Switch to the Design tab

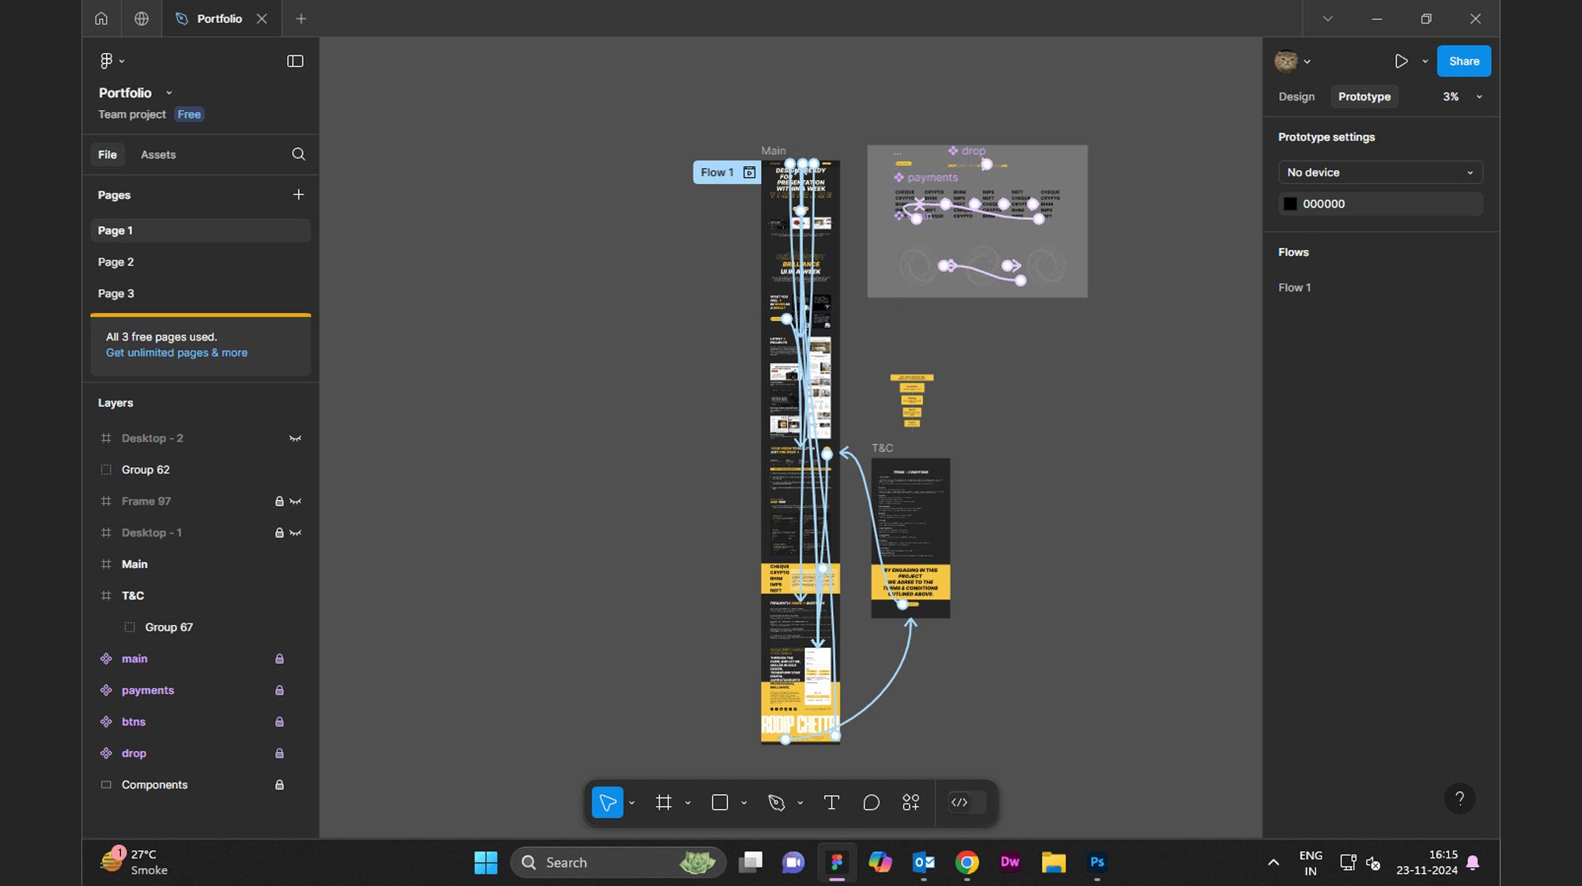[x=1296, y=96]
